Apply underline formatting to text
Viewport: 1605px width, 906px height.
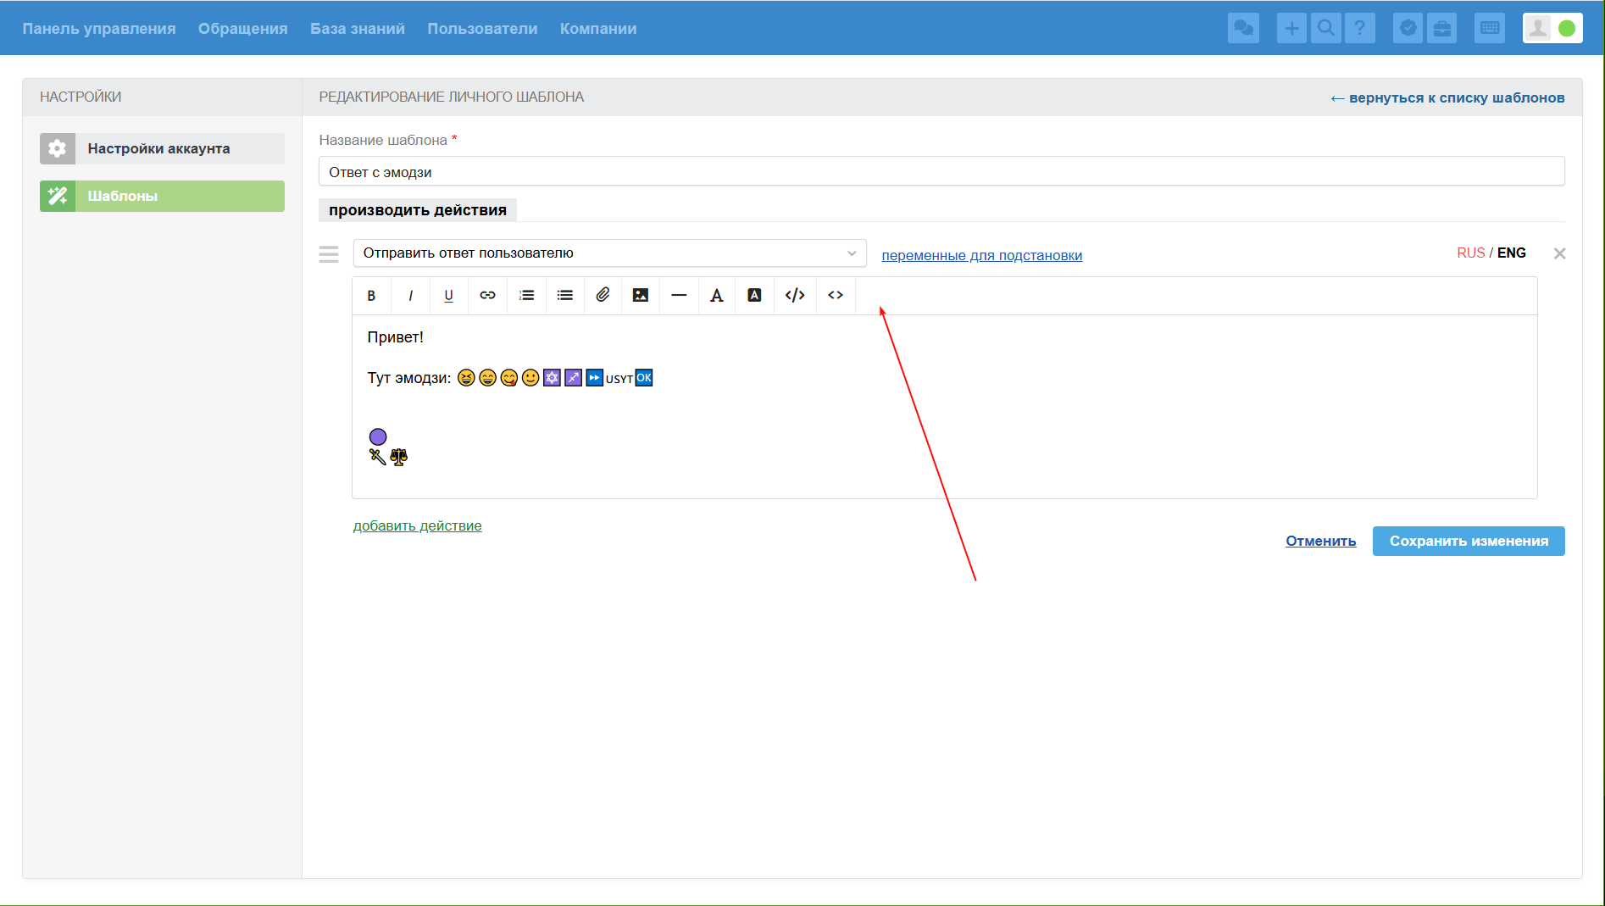tap(448, 296)
